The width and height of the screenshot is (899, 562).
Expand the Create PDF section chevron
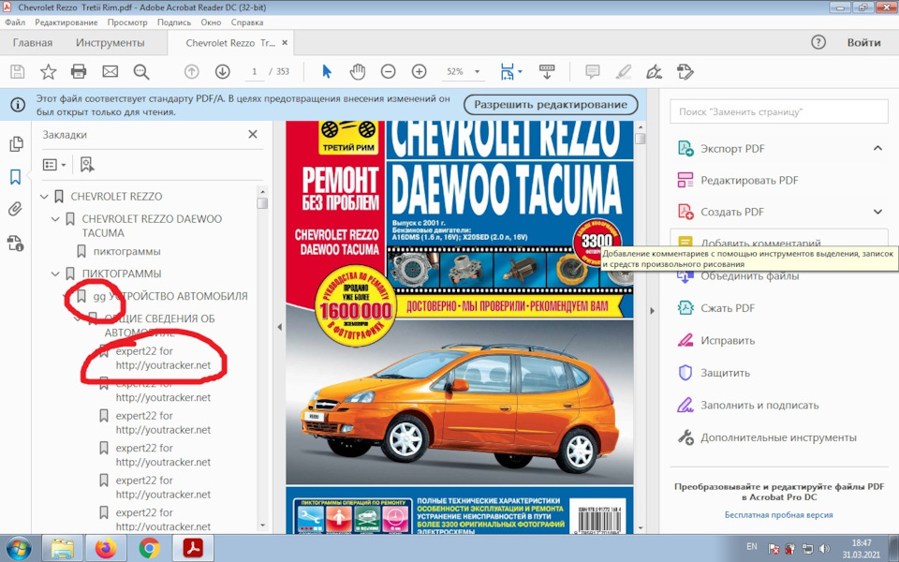click(877, 212)
